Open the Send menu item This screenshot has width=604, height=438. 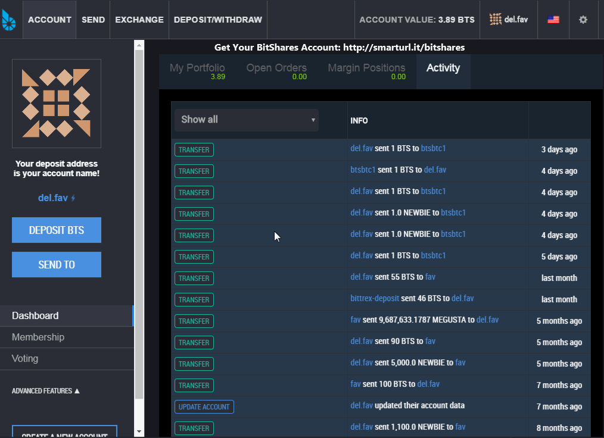coord(93,20)
